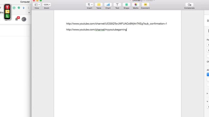Click the round gray account avatar
Viewport: 209px width, 117px height.
point(24,19)
